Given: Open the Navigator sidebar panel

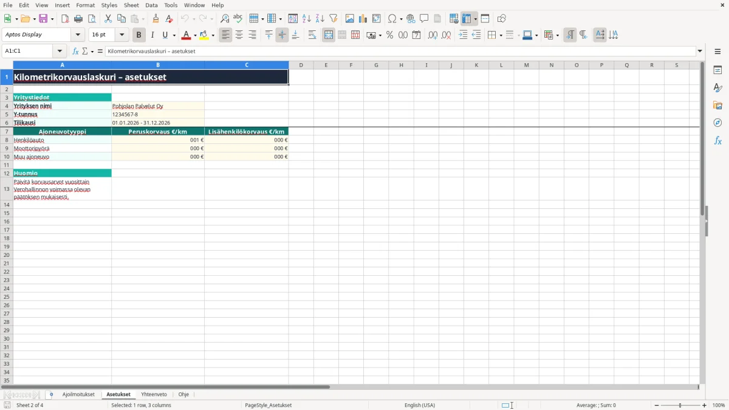Looking at the screenshot, I should tap(717, 123).
